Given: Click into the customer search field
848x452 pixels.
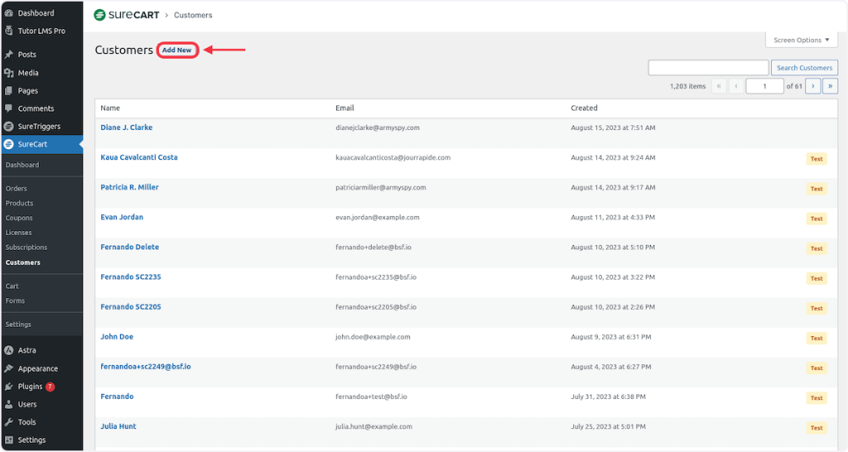Looking at the screenshot, I should (708, 68).
